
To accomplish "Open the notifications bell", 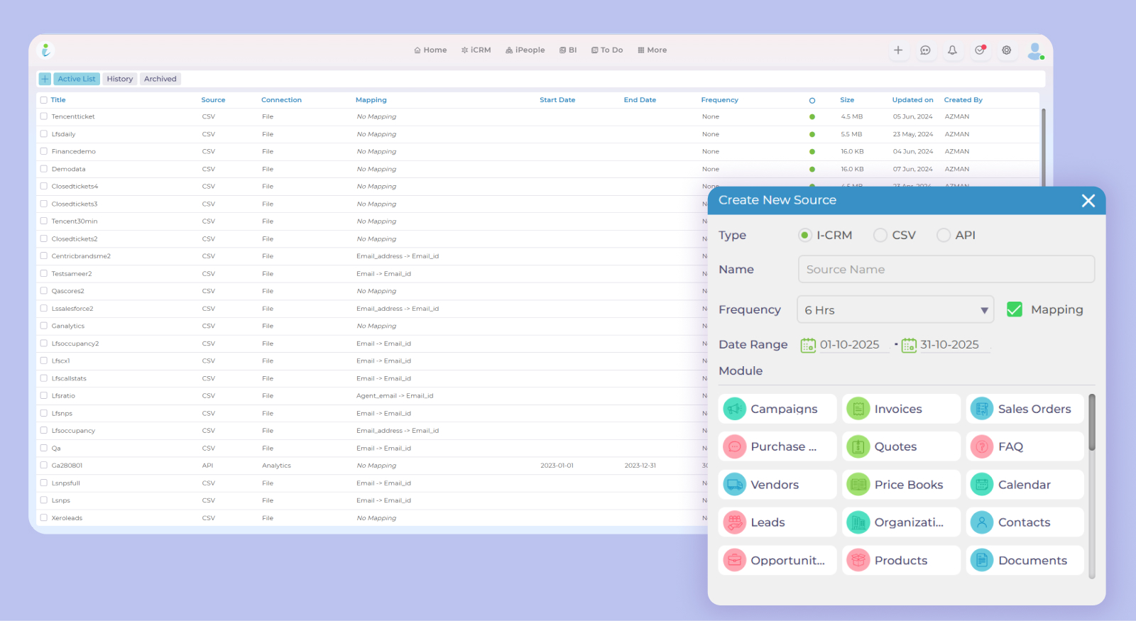I will 952,50.
